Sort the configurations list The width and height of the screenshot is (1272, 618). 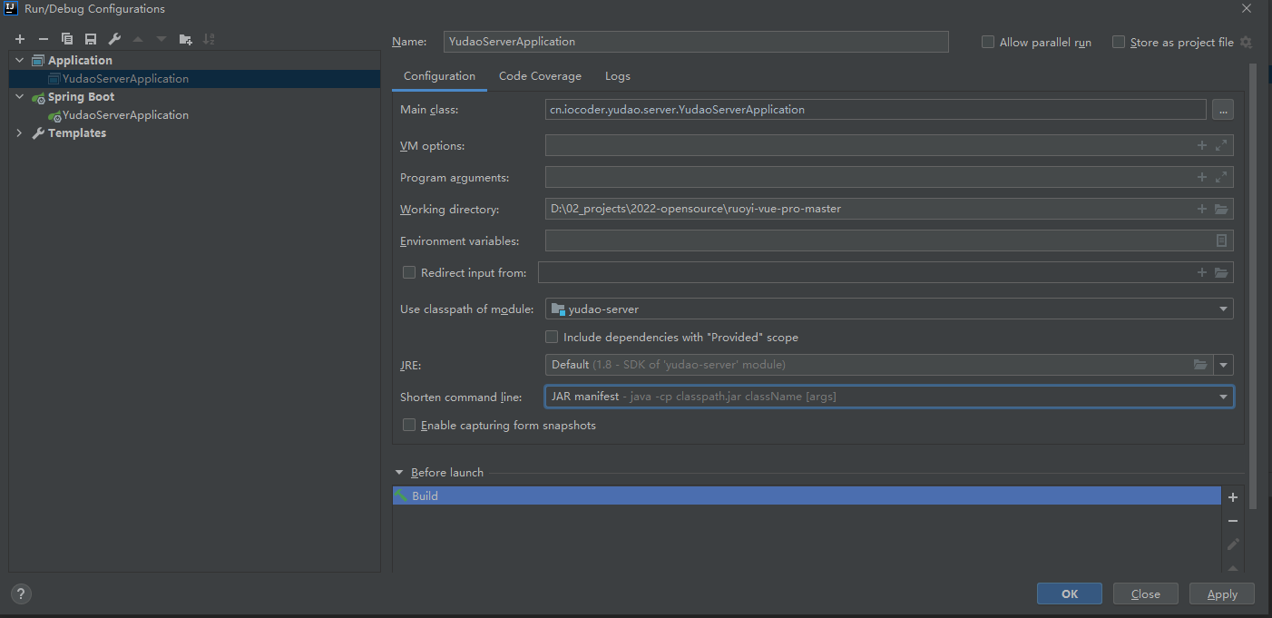coord(210,39)
